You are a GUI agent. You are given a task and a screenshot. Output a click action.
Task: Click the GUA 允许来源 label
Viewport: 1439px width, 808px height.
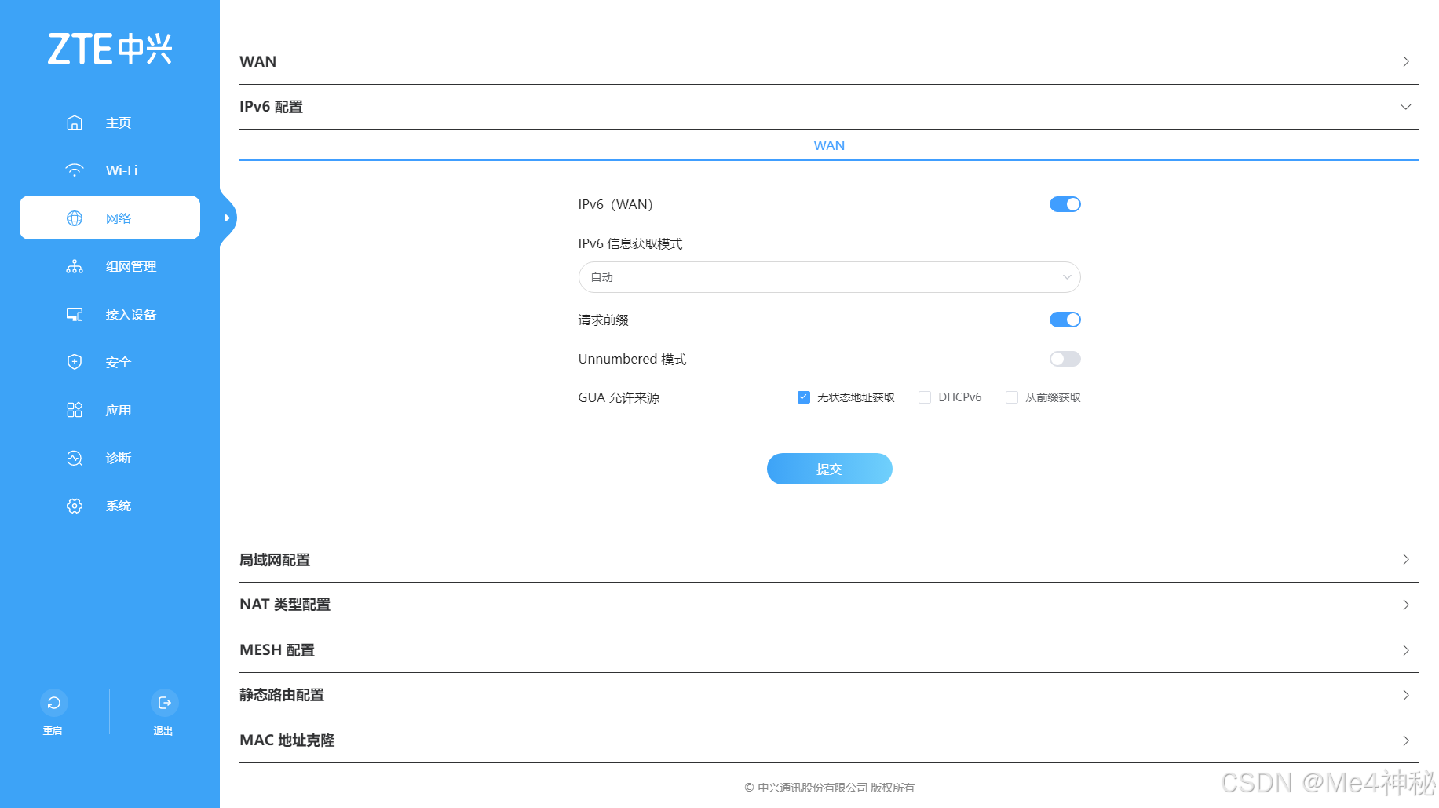point(619,397)
